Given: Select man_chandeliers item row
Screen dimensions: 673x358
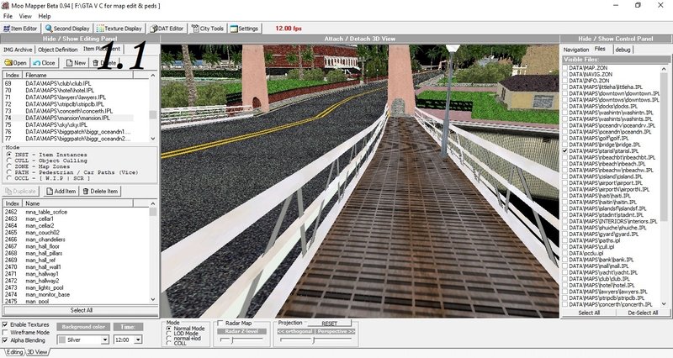Looking at the screenshot, I should point(45,240).
